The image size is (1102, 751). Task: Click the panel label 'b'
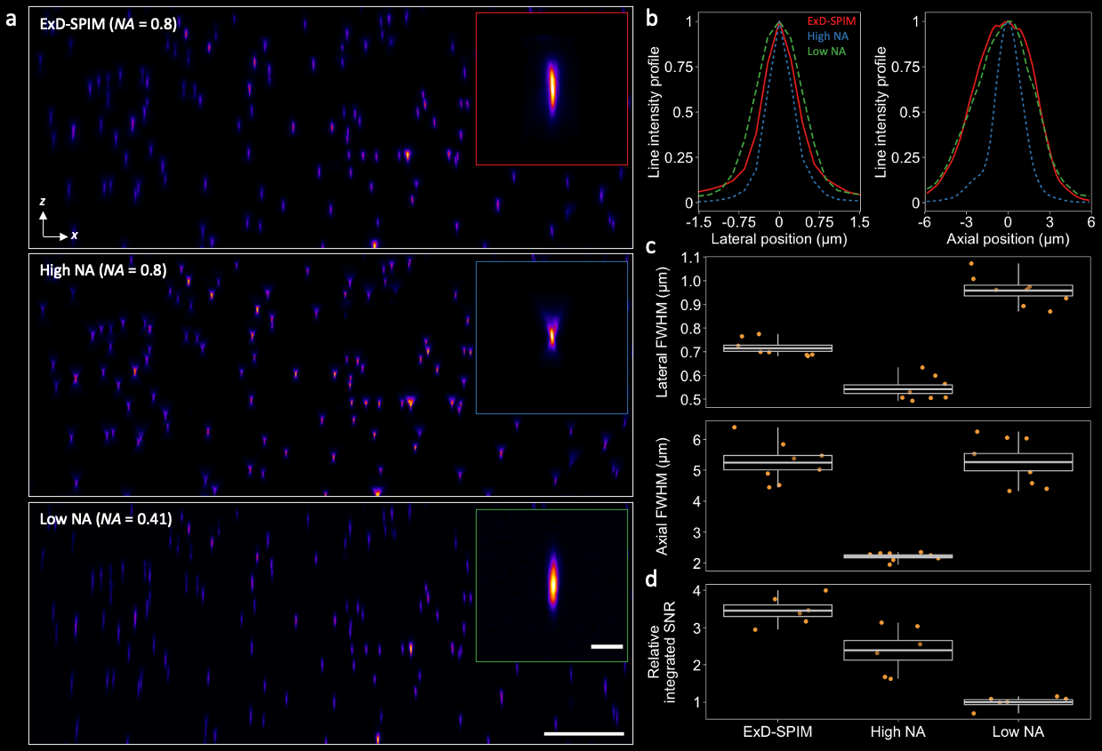click(x=651, y=17)
